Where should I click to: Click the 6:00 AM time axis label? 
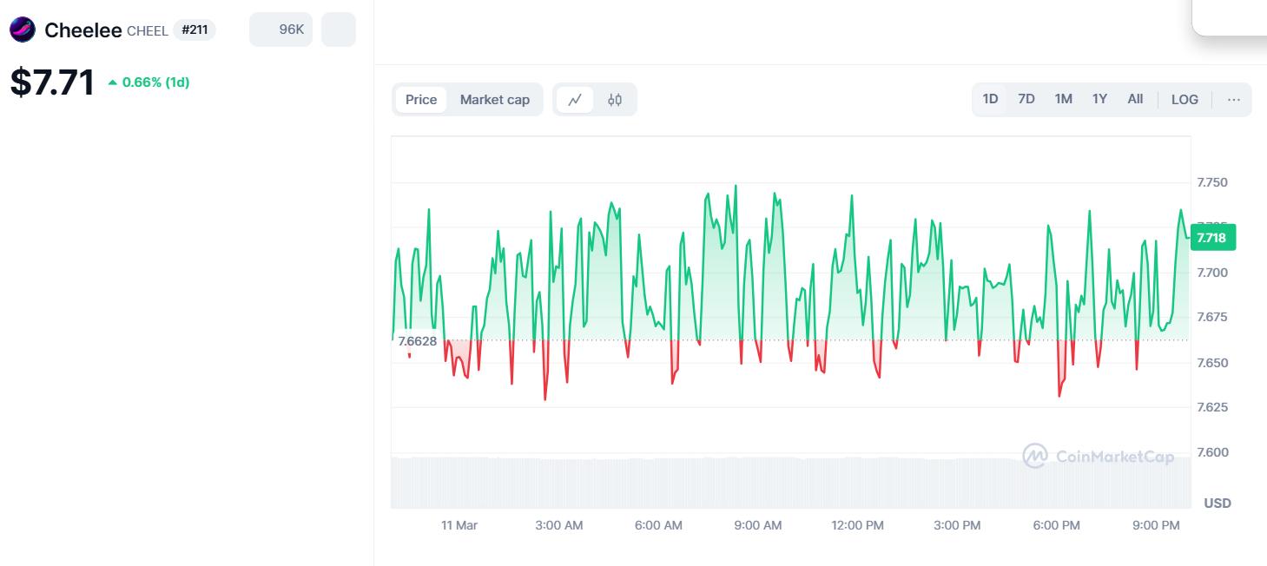pos(658,525)
